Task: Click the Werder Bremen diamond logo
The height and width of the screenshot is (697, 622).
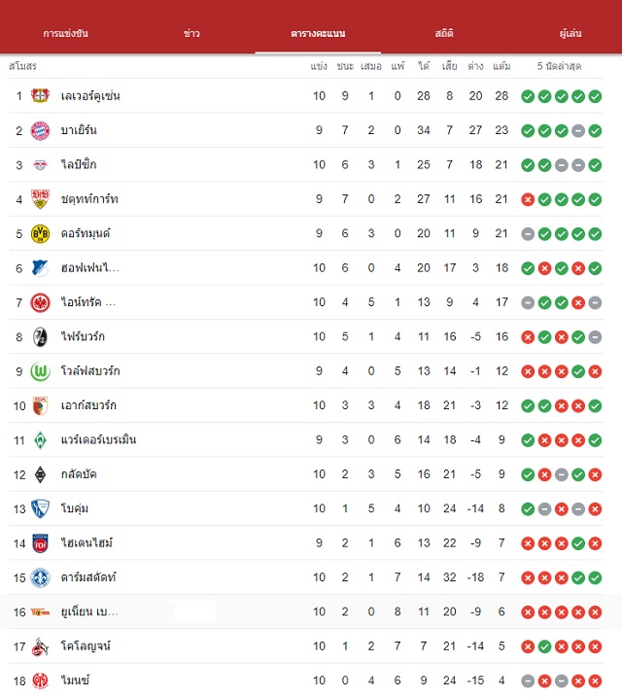Action: 40,440
